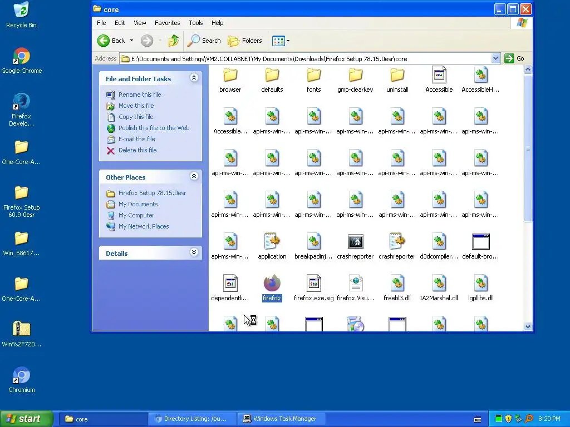The width and height of the screenshot is (570, 427).
Task: Expand the Address bar dropdown
Action: pyautogui.click(x=495, y=58)
